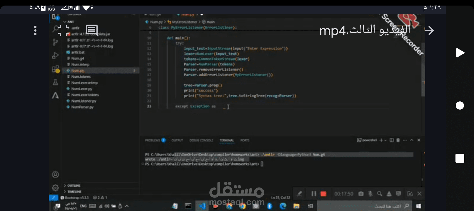Click the editor vertical scrollbar
The height and width of the screenshot is (211, 474).
tap(423, 70)
